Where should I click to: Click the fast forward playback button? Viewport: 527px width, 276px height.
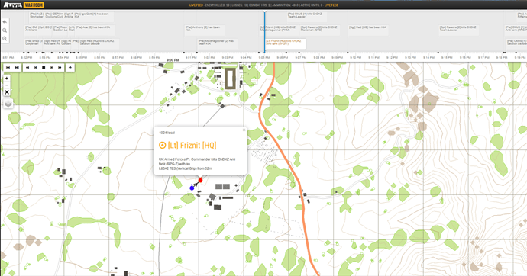(60, 68)
